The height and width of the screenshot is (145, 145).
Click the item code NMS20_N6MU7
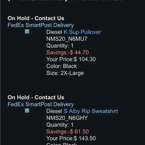pyautogui.click(x=67, y=39)
